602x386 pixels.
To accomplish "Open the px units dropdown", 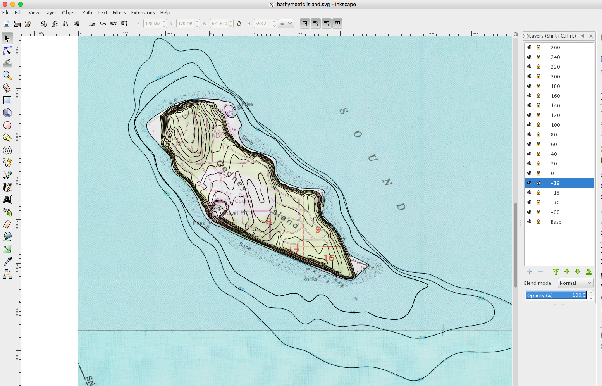I will click(x=286, y=24).
